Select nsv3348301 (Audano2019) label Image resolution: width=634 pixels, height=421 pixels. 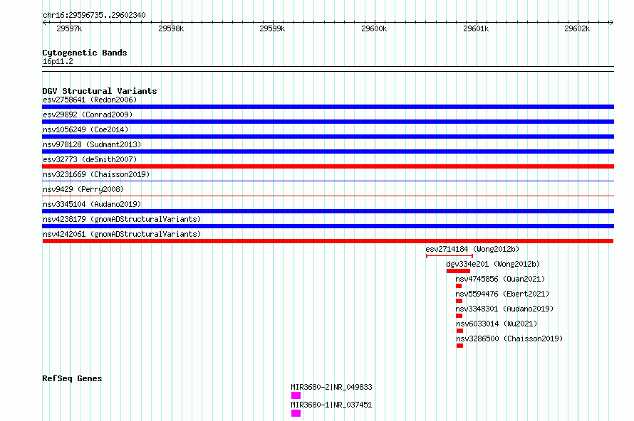[x=504, y=309]
